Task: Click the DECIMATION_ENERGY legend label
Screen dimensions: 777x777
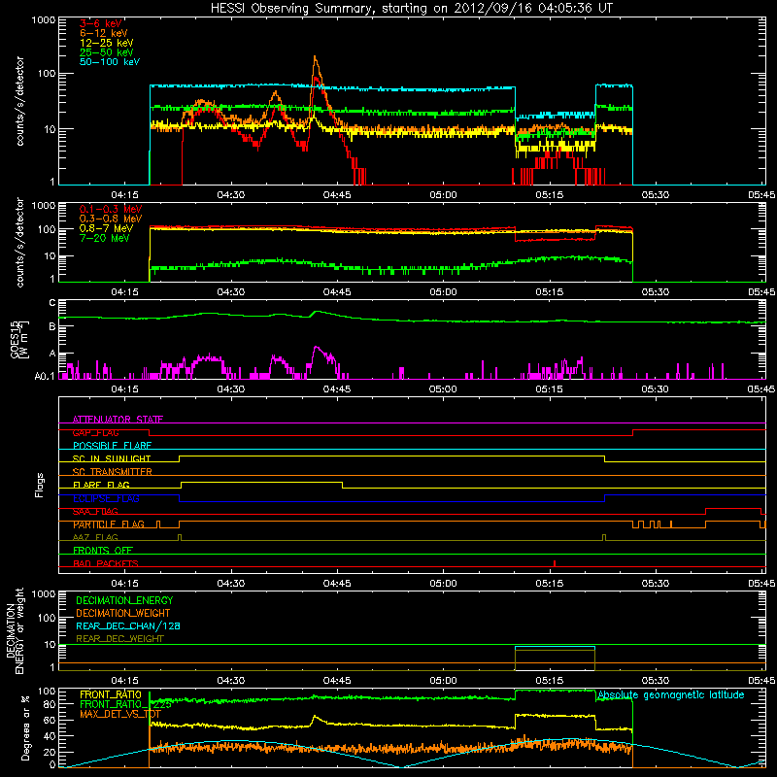Action: coord(124,600)
